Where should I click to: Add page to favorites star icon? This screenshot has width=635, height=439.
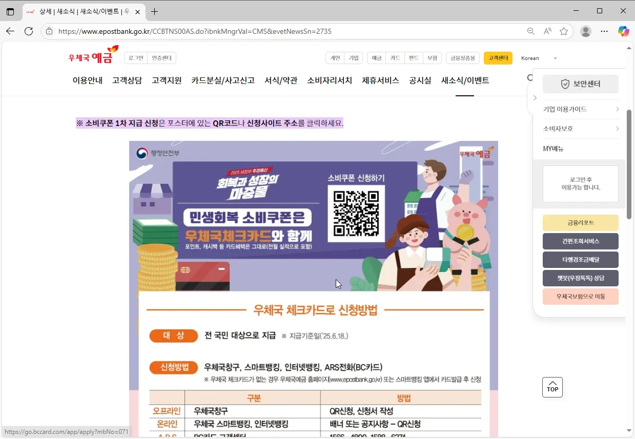(x=564, y=31)
